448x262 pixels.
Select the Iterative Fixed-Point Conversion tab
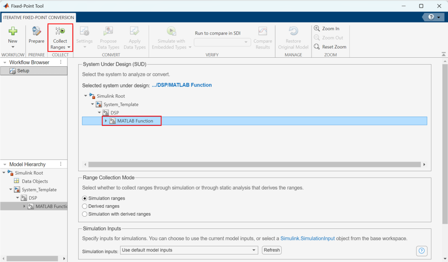pos(38,17)
